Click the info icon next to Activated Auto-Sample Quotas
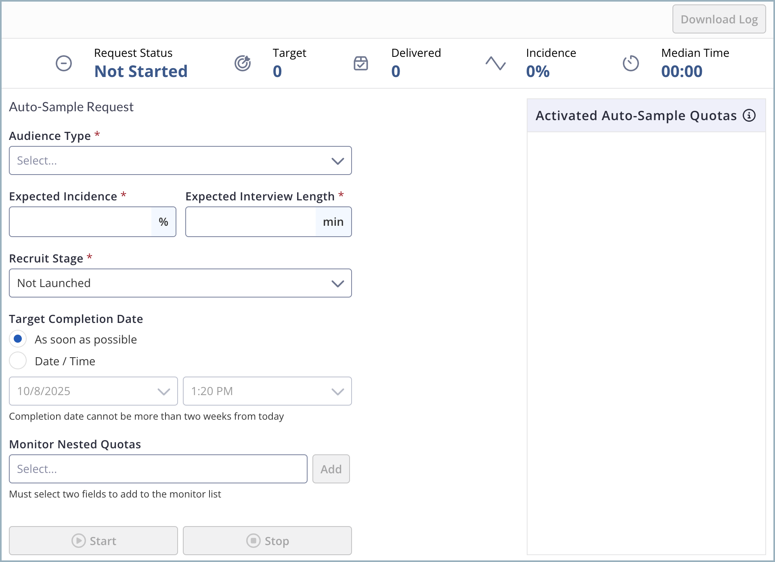 point(750,115)
